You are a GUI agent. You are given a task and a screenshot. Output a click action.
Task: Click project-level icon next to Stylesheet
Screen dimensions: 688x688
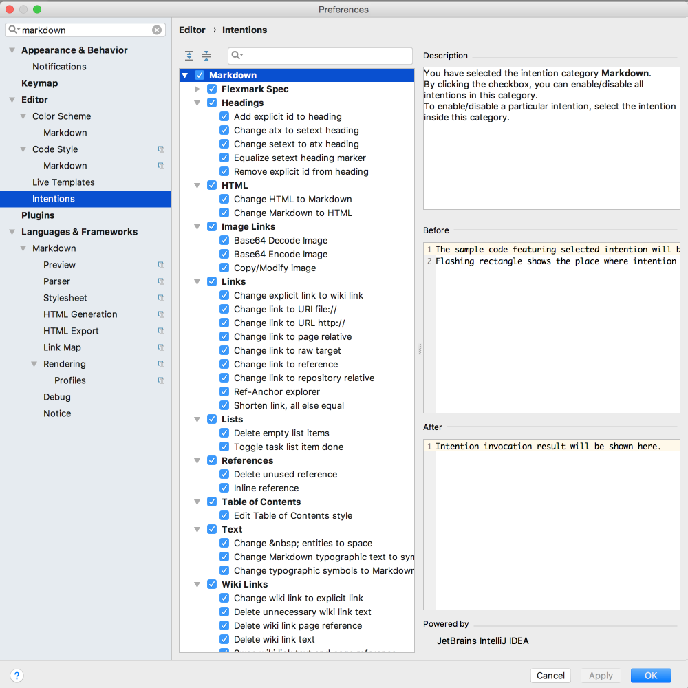click(162, 298)
